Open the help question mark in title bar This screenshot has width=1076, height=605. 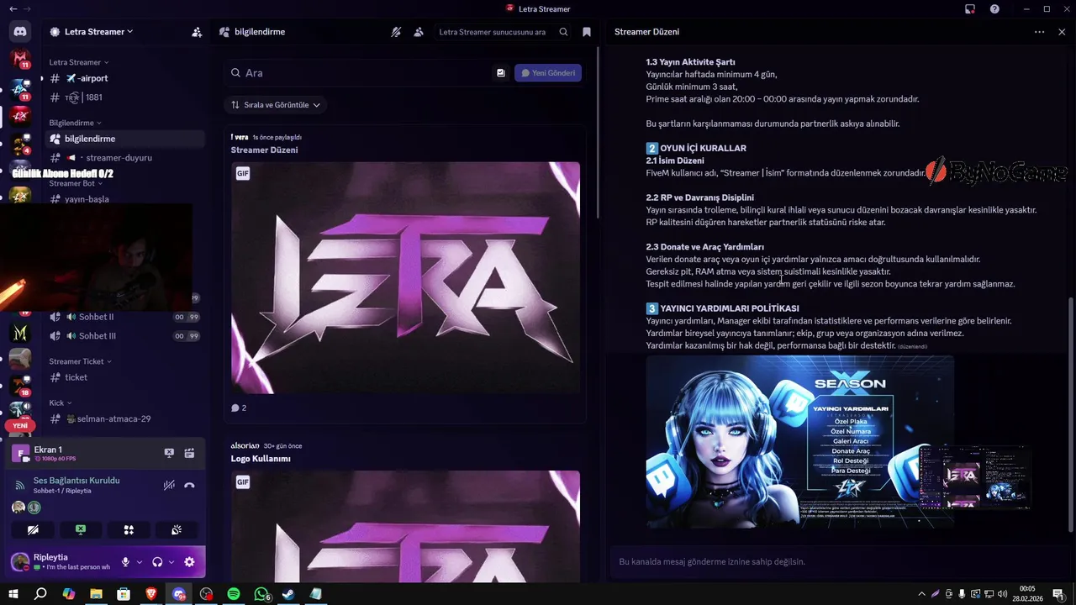pos(994,8)
